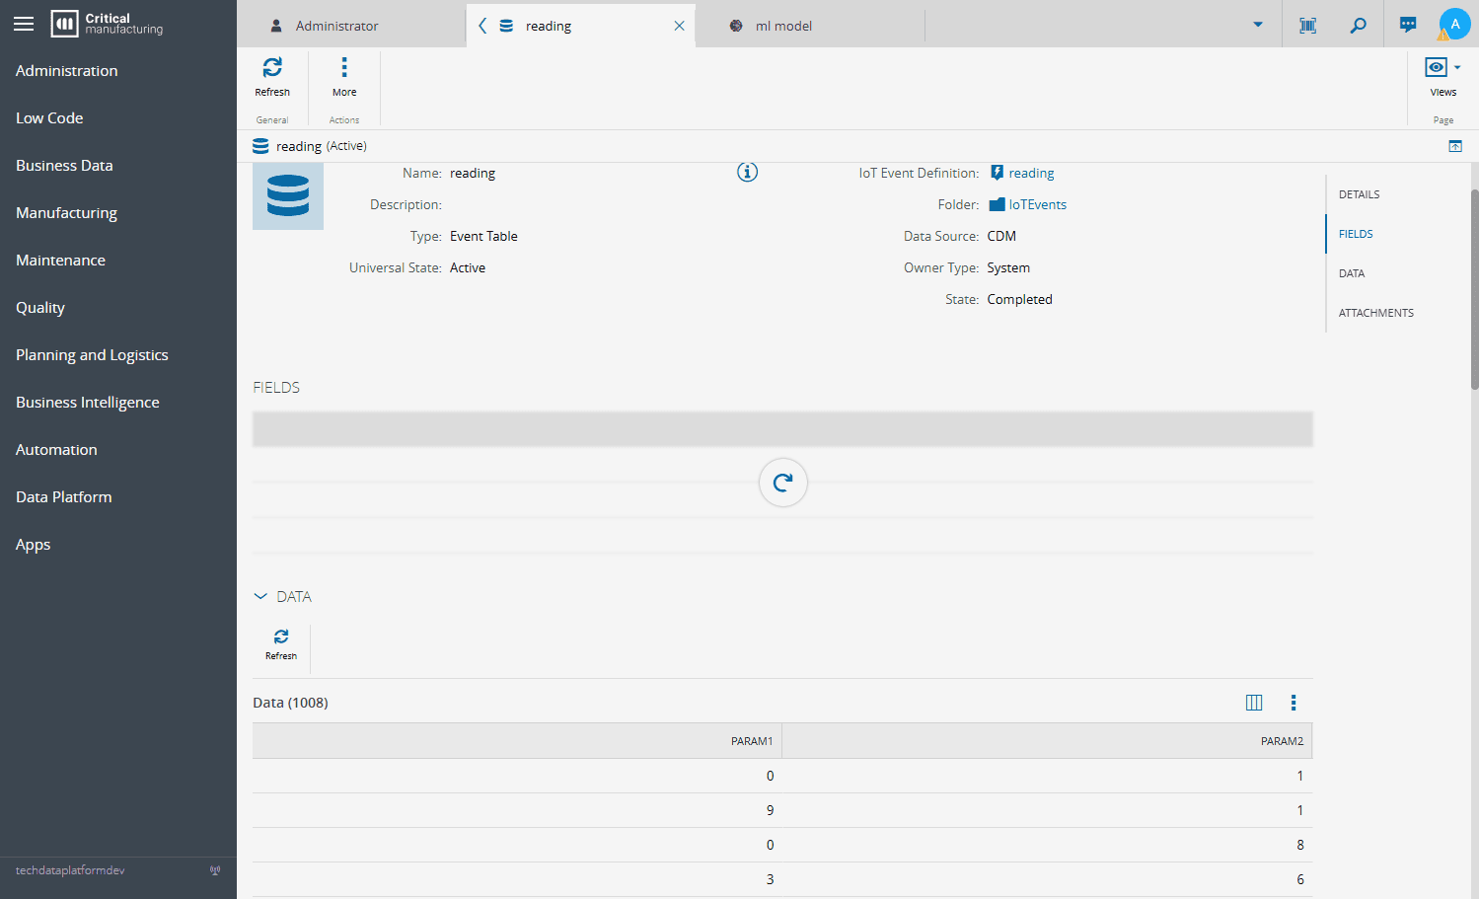Expand the open tabs dropdown arrow
Viewport: 1479px width, 899px height.
point(1258,25)
